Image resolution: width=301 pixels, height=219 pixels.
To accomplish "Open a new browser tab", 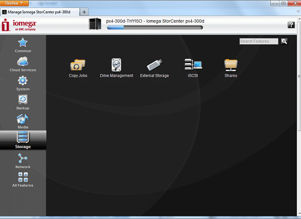I will [84, 12].
